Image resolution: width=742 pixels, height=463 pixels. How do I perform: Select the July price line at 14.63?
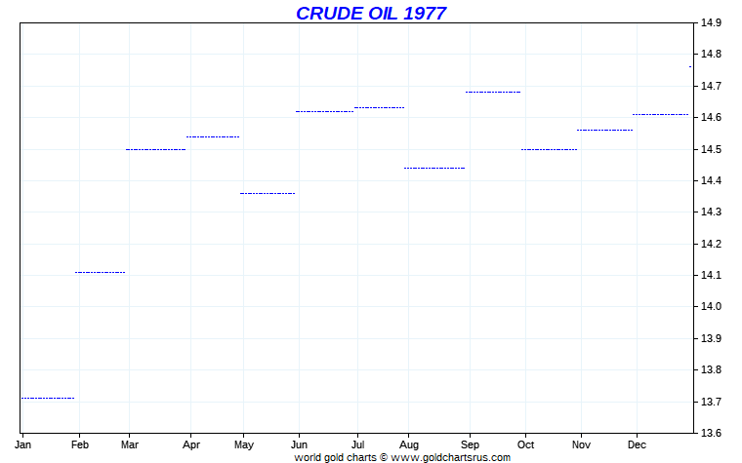pos(380,108)
